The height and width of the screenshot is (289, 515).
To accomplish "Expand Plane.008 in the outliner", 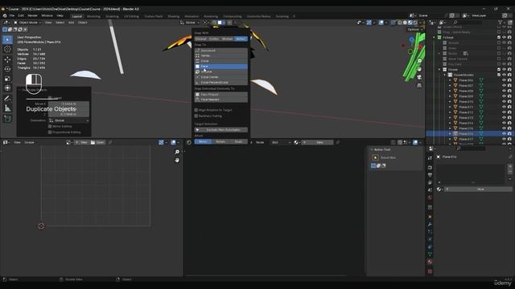I will pos(451,91).
